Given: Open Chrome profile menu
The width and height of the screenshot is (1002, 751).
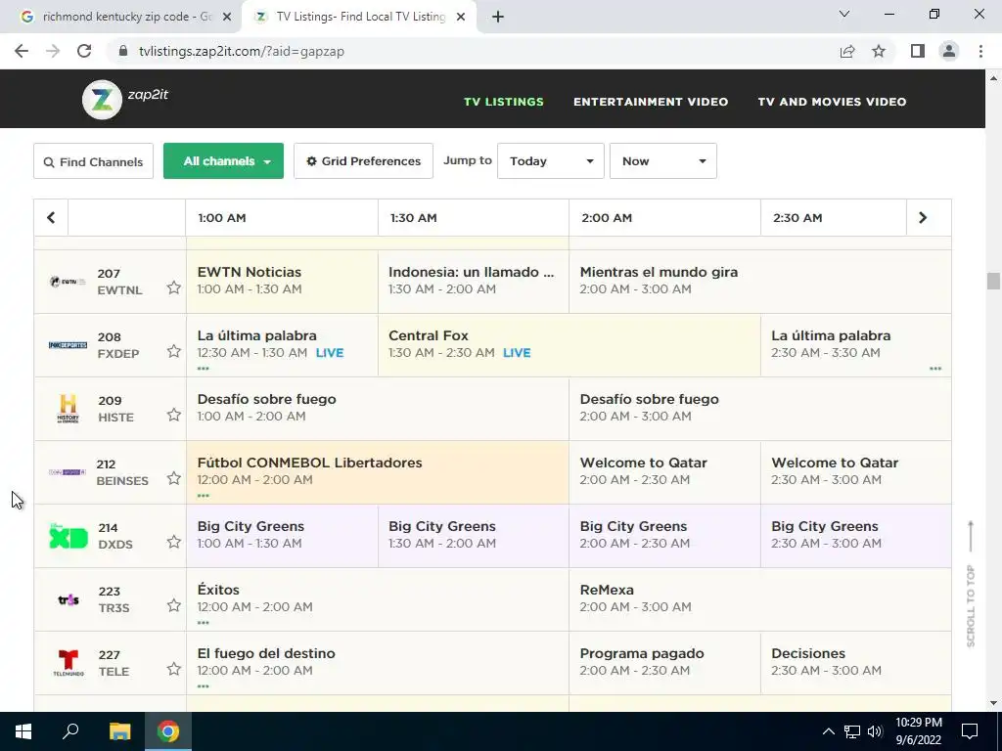Looking at the screenshot, I should (949, 51).
